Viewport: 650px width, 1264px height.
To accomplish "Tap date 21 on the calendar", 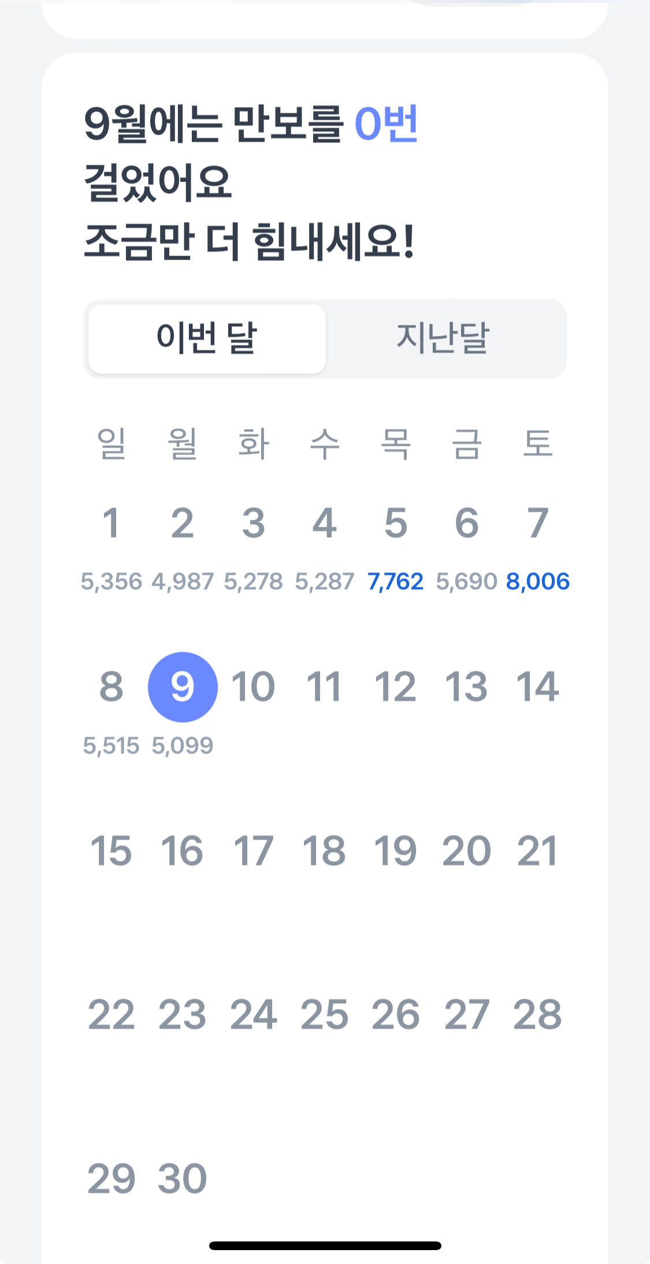I will (537, 851).
